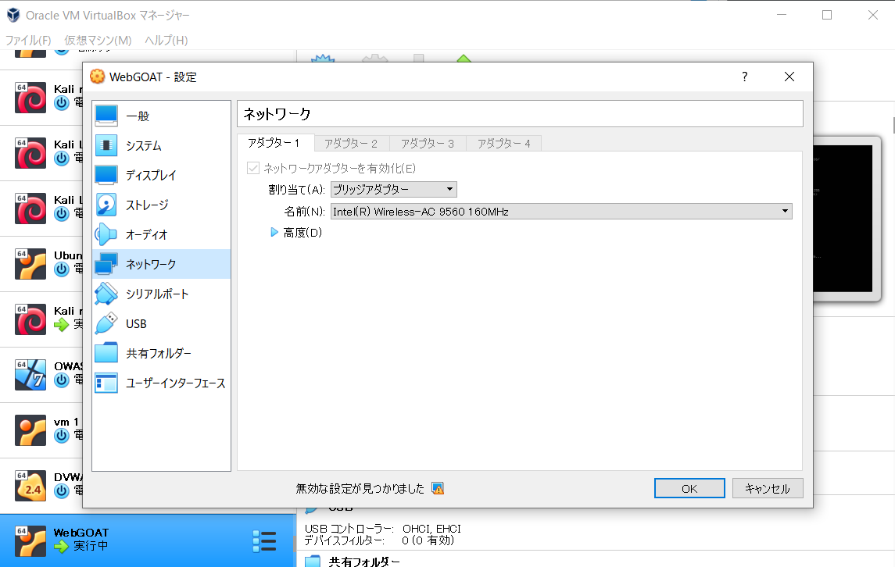The width and height of the screenshot is (895, 567).
Task: Expand the 高度(D) advanced section
Action: [274, 232]
